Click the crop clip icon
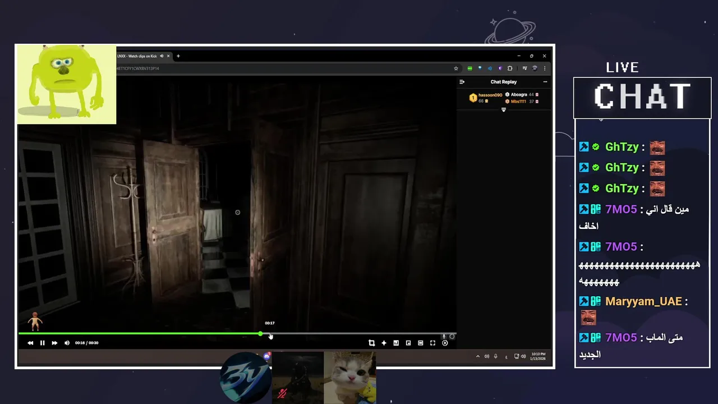This screenshot has height=404, width=718. coord(371,343)
